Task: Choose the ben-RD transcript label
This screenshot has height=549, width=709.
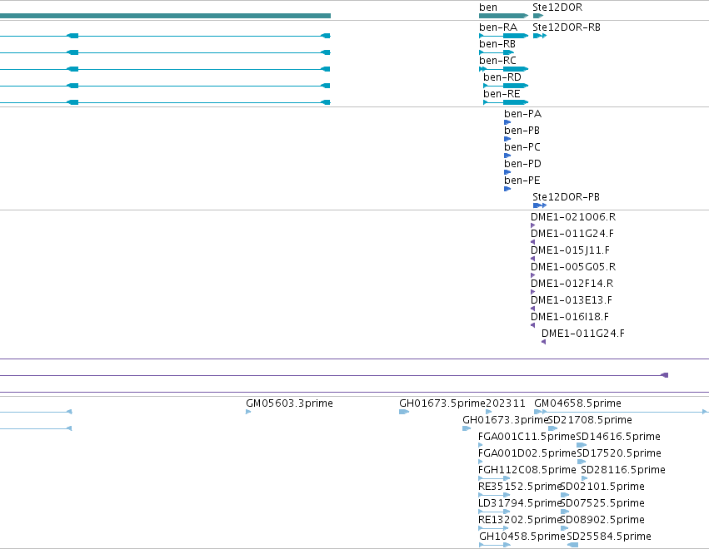Action: 502,77
